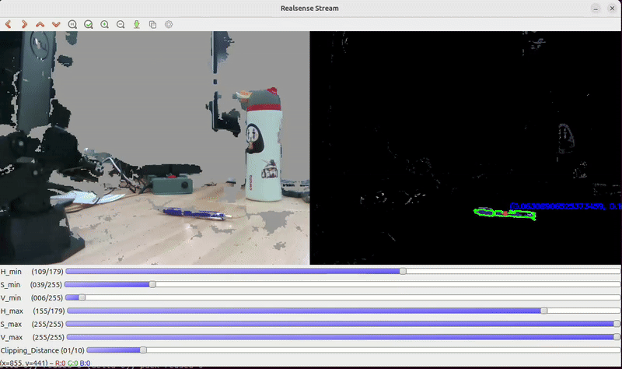The height and width of the screenshot is (369, 622).
Task: Click the S_max slider track
Action: tap(342, 324)
